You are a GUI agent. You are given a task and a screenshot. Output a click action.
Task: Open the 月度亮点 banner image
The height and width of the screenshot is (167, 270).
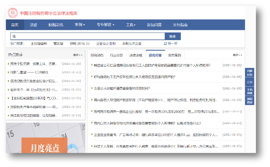point(45,138)
